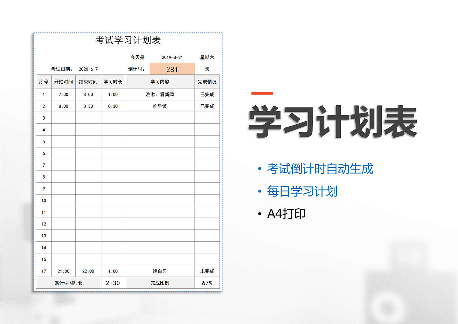This screenshot has height=324, width=458.
Task: Click the 完成情况 column header
Action: (206, 81)
